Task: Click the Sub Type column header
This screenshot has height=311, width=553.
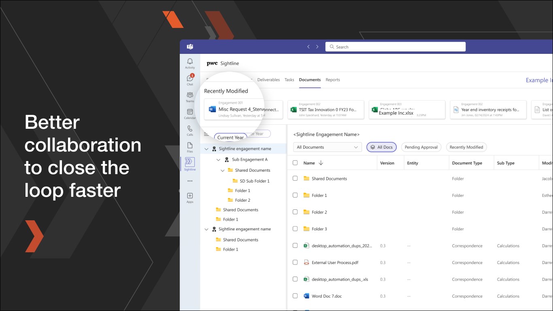Action: (506, 163)
